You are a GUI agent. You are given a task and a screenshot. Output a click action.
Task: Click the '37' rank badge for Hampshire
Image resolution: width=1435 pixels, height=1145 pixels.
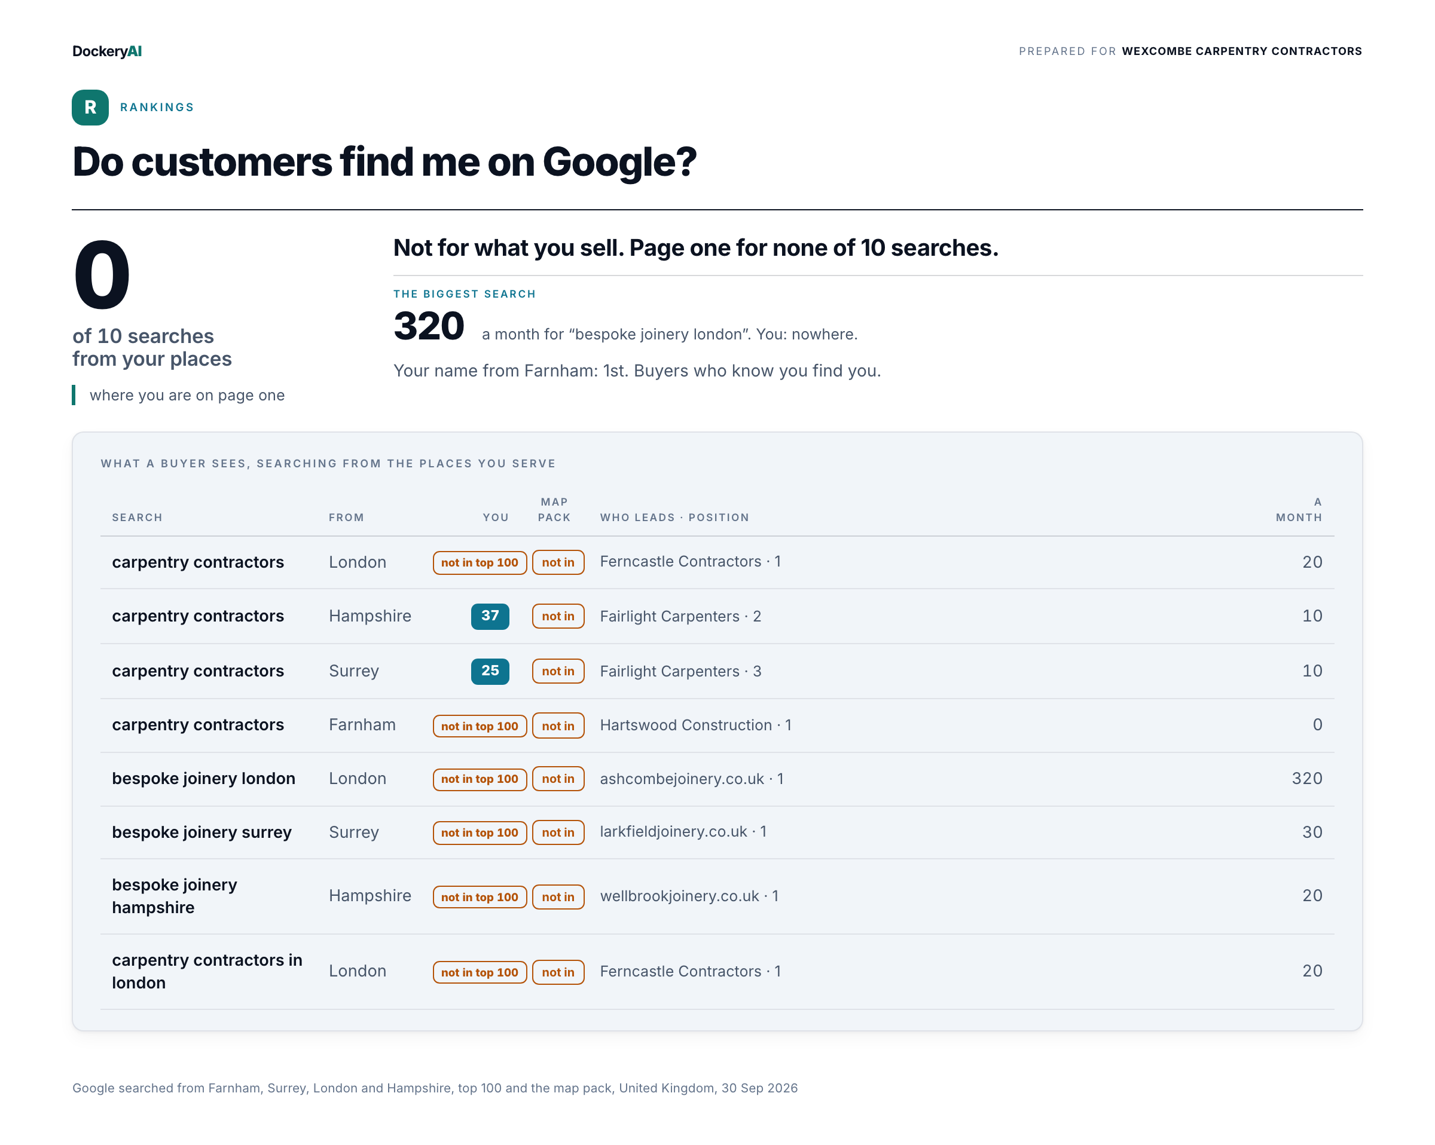[x=490, y=616]
